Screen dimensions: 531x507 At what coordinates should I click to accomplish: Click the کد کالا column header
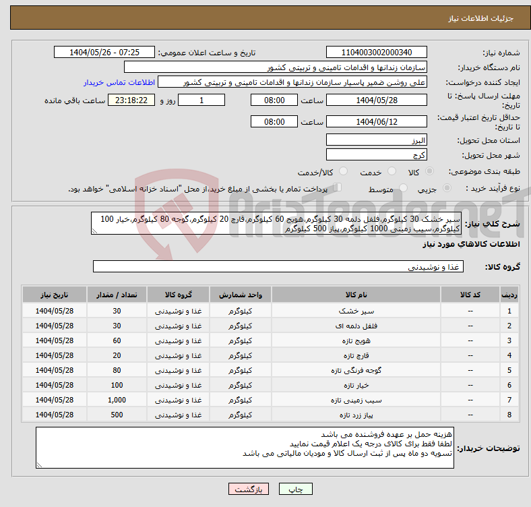point(470,295)
